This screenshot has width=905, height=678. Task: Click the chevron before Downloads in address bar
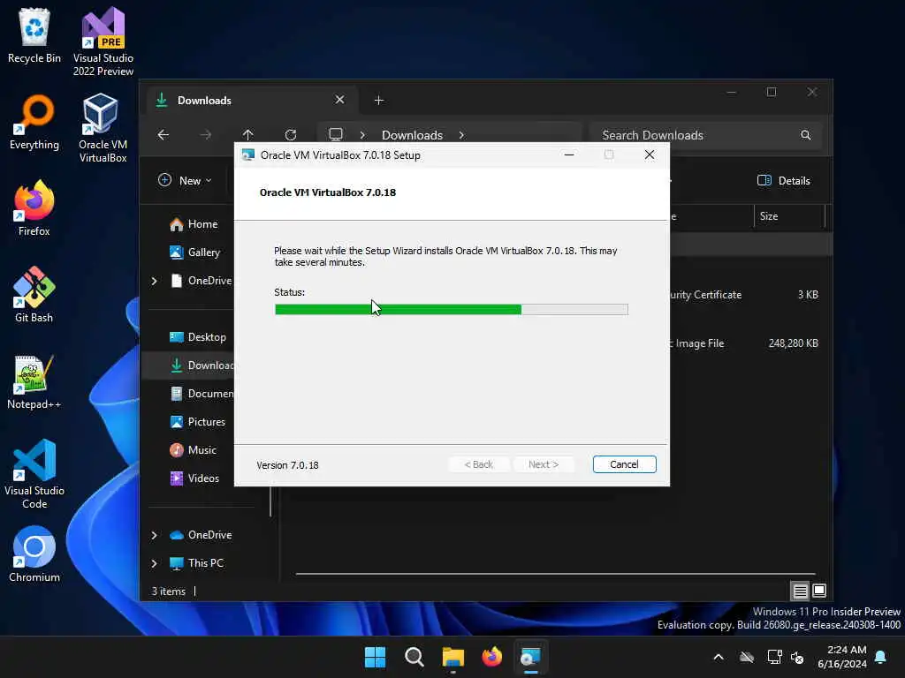point(362,135)
